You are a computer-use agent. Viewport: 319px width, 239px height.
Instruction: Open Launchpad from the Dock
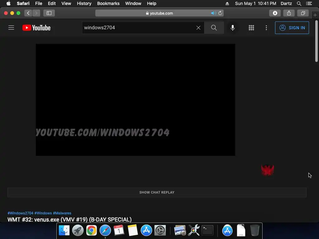[78, 231]
